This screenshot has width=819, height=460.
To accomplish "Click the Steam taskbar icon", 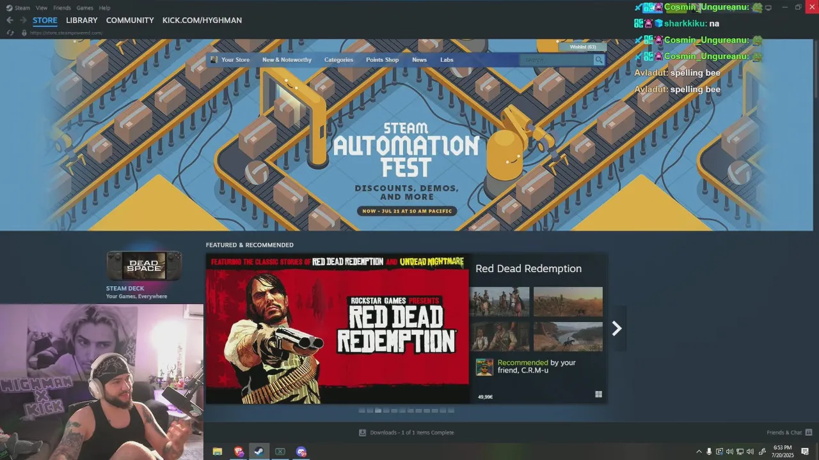I will pos(259,452).
